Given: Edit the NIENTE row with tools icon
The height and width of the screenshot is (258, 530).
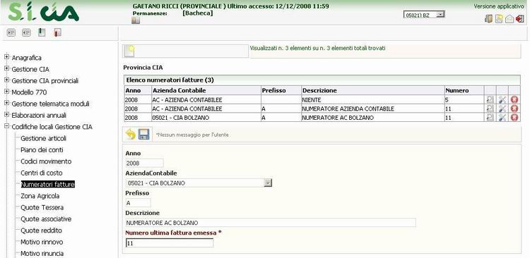Looking at the screenshot, I should point(502,100).
